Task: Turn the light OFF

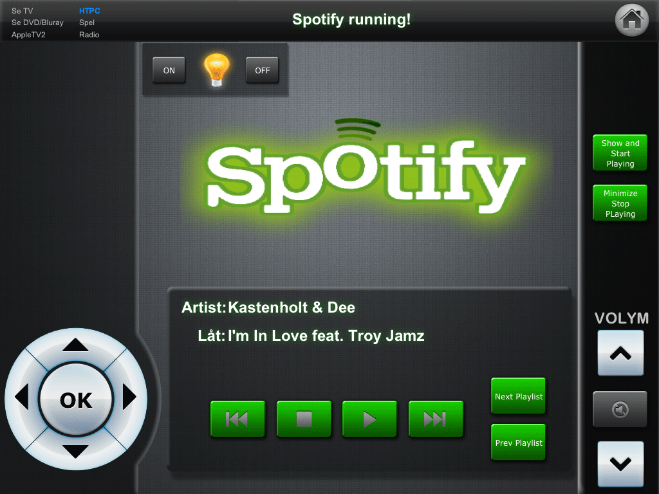Action: [x=263, y=70]
